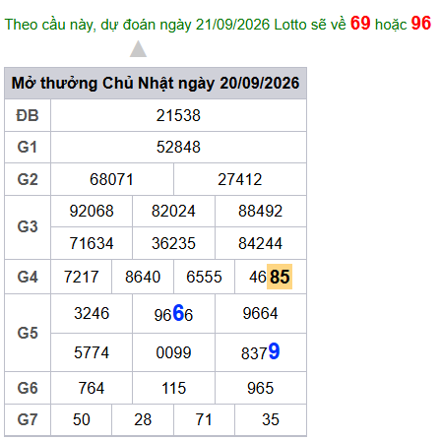Click G4 number 6555

tap(204, 277)
